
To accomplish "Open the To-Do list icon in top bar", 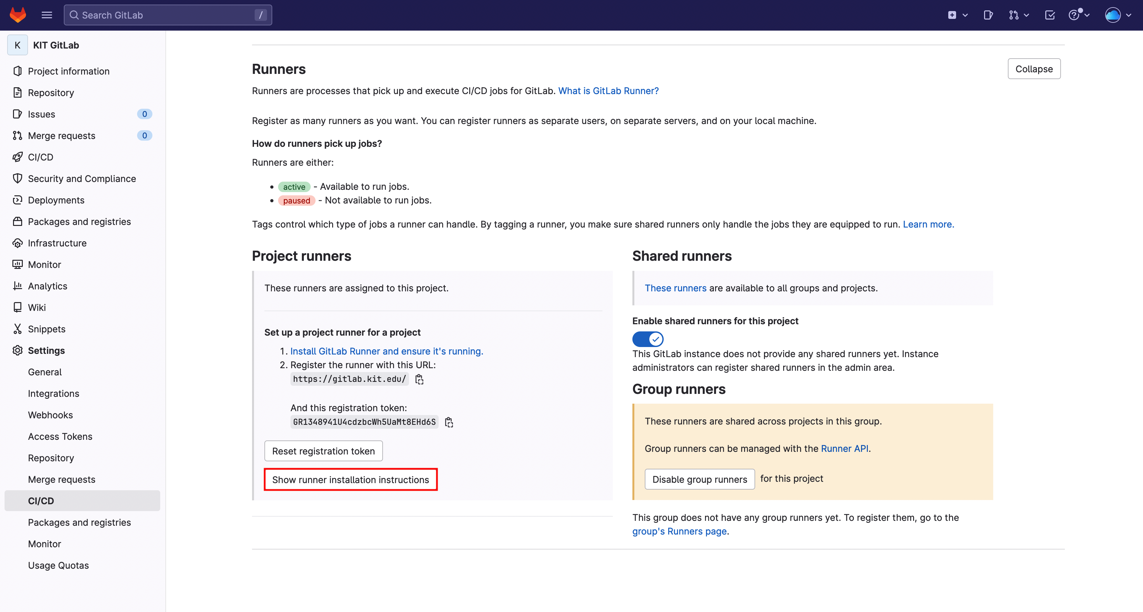I will pyautogui.click(x=1050, y=15).
